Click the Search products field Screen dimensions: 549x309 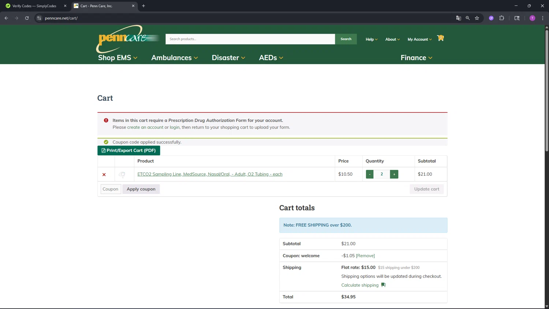(x=250, y=39)
